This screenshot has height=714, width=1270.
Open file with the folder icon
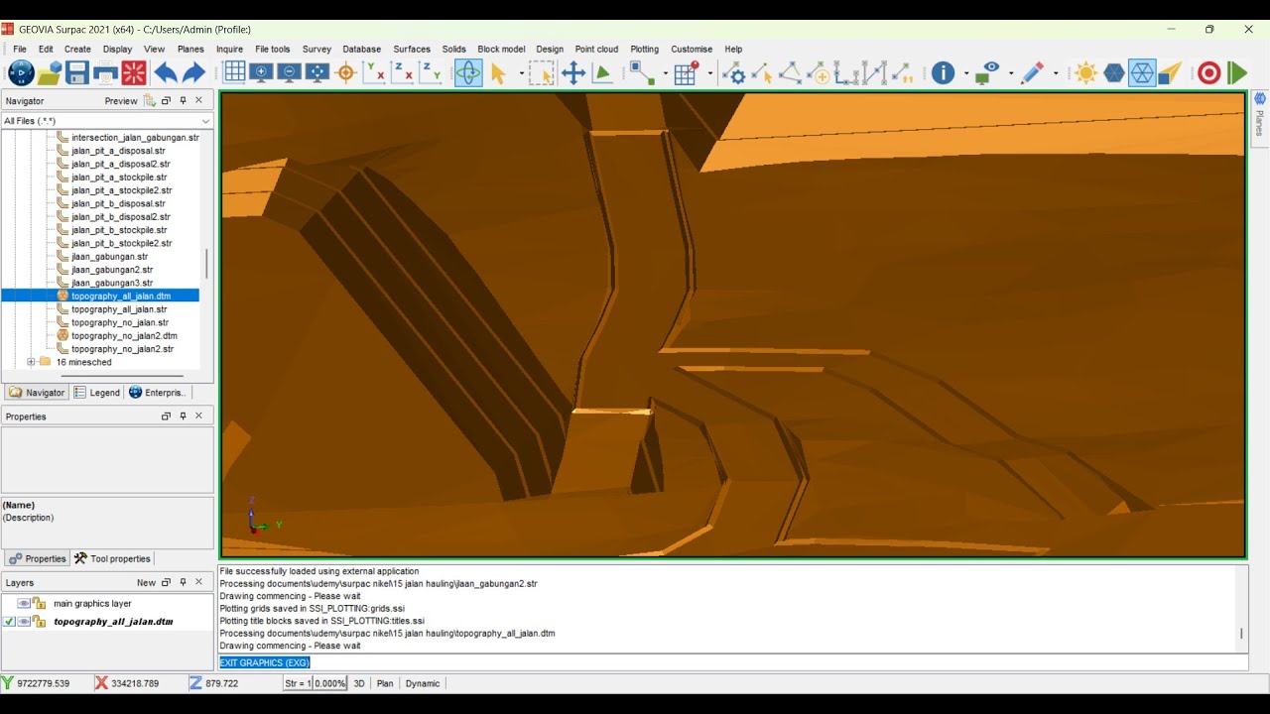coord(50,72)
